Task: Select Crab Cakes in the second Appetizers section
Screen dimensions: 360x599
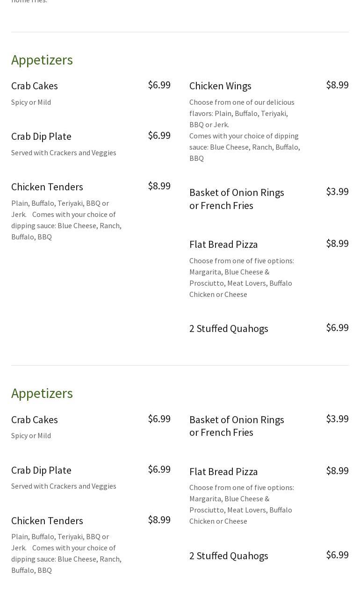Action: pyautogui.click(x=35, y=420)
